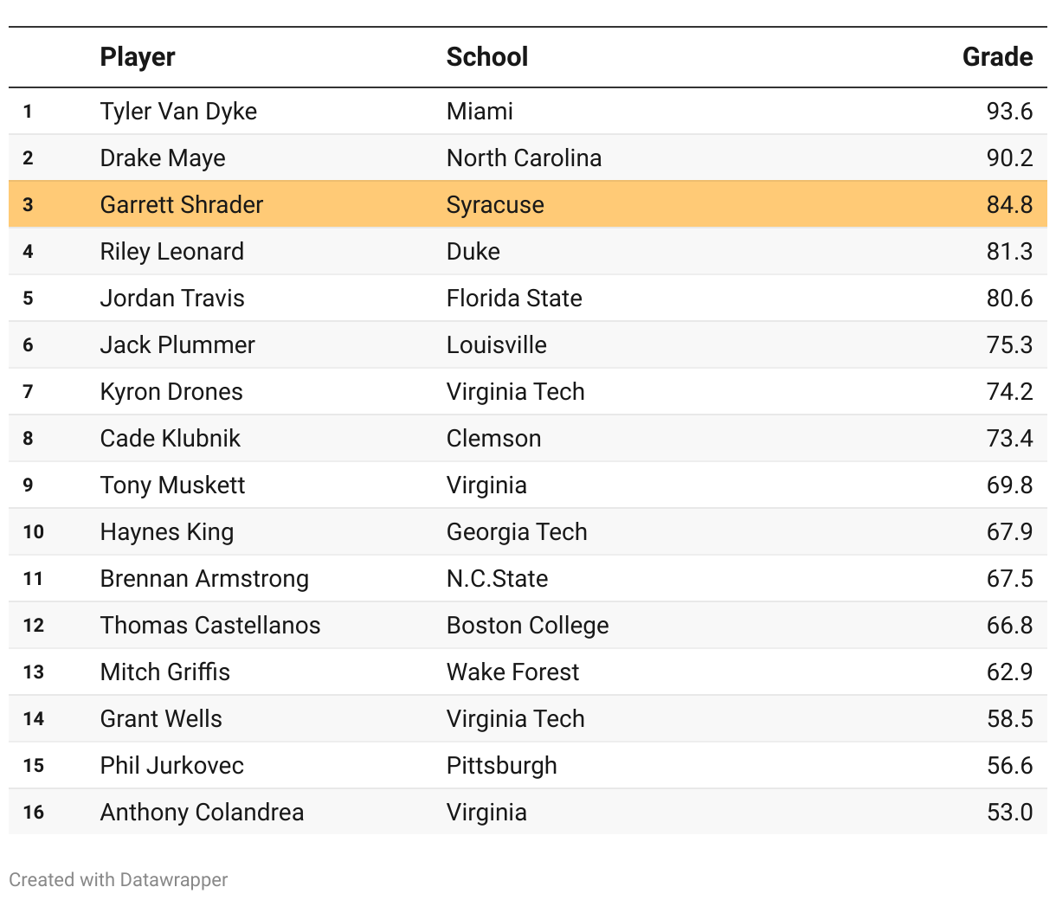Open the Created with Datawrapper link
This screenshot has width=1056, height=900.
[x=119, y=880]
